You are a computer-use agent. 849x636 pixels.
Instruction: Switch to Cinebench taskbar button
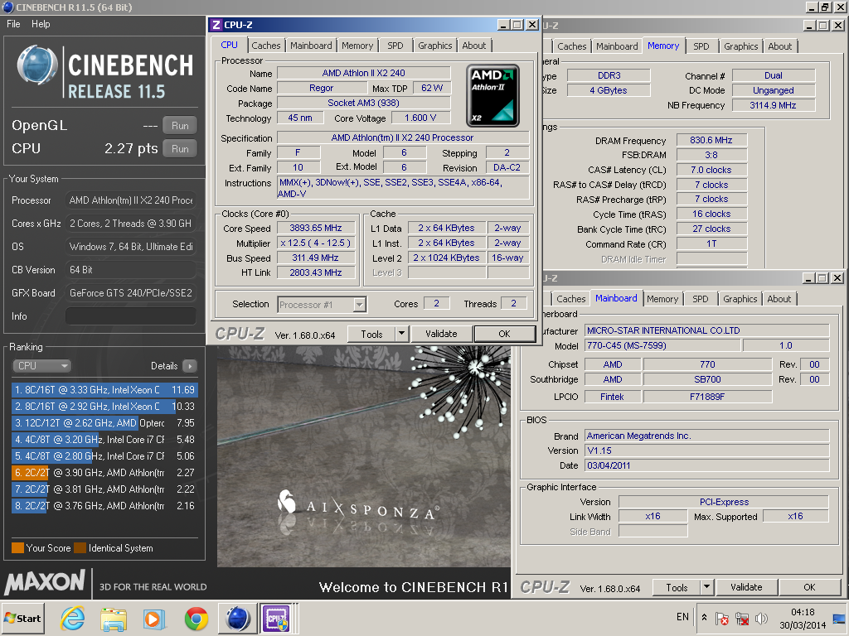(237, 618)
